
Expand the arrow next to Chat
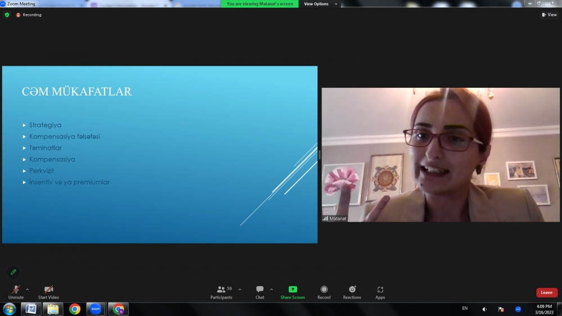point(271,290)
